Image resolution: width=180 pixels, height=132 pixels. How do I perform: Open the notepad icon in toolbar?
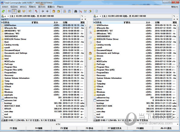tap(96, 11)
